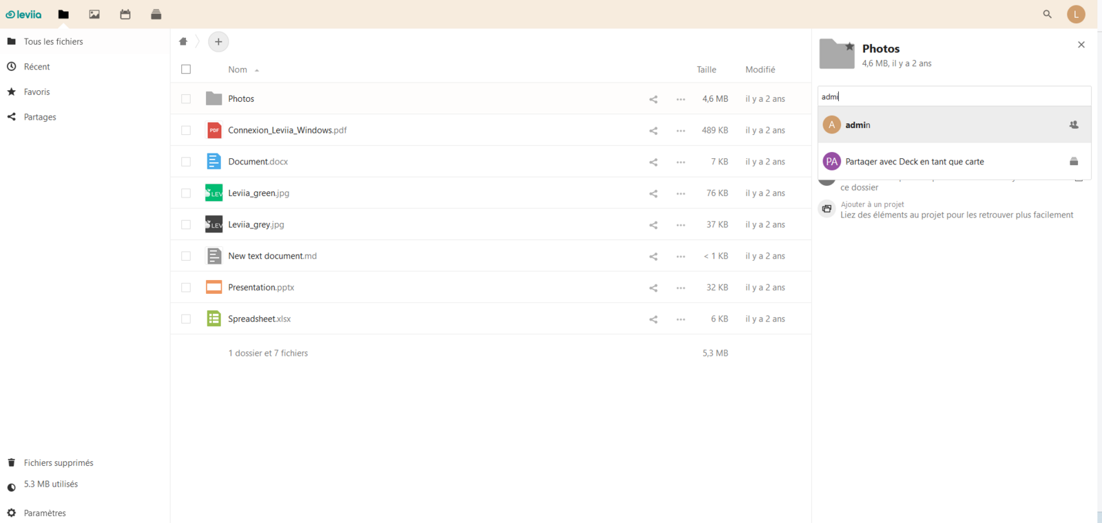
Task: Click share icon for Presentation.pptx
Action: click(x=653, y=288)
